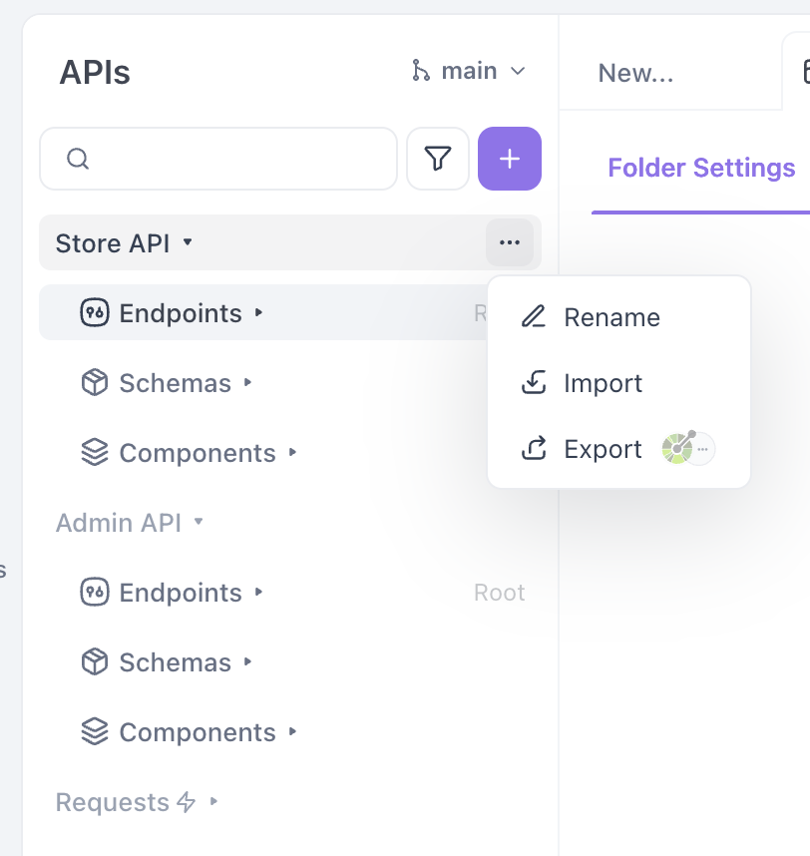Viewport: 810px width, 856px height.
Task: Click the Store API Endpoints icon
Action: tap(95, 313)
